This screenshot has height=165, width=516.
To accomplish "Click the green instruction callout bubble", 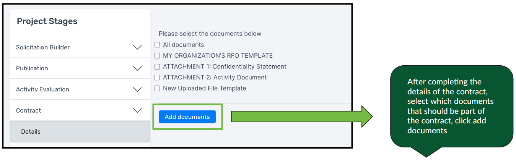I will (x=451, y=107).
